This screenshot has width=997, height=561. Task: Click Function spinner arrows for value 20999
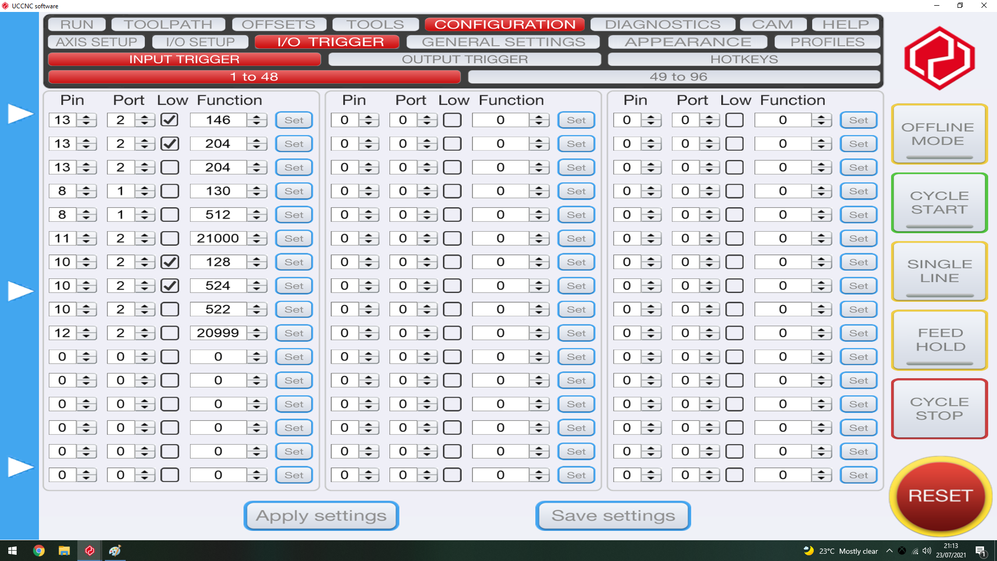click(257, 333)
